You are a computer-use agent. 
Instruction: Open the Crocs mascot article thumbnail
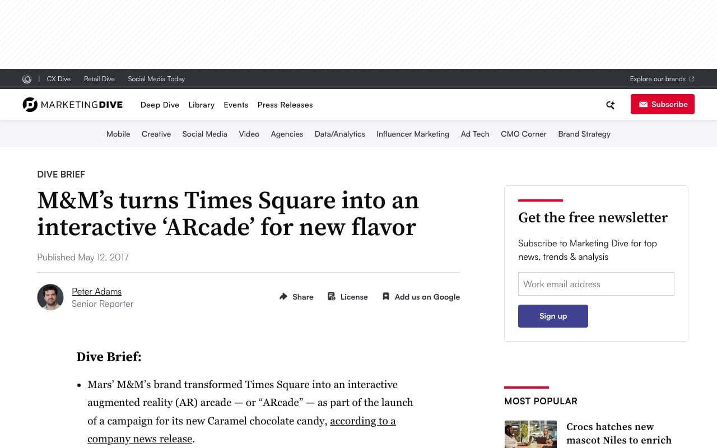coord(530,434)
